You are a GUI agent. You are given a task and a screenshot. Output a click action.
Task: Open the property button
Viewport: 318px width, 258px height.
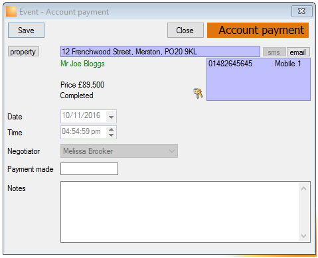click(x=23, y=52)
